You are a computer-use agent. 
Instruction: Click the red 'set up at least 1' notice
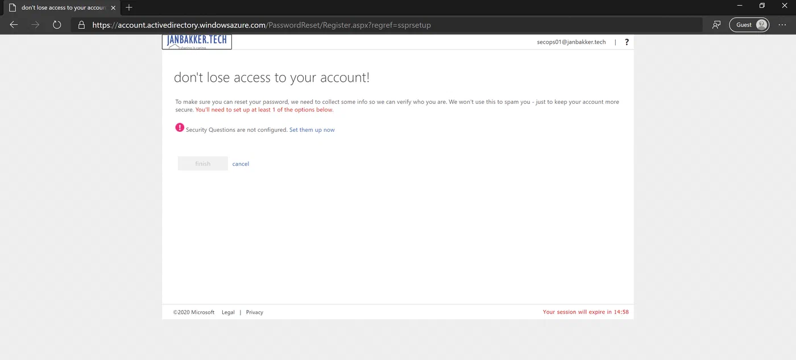click(x=264, y=110)
